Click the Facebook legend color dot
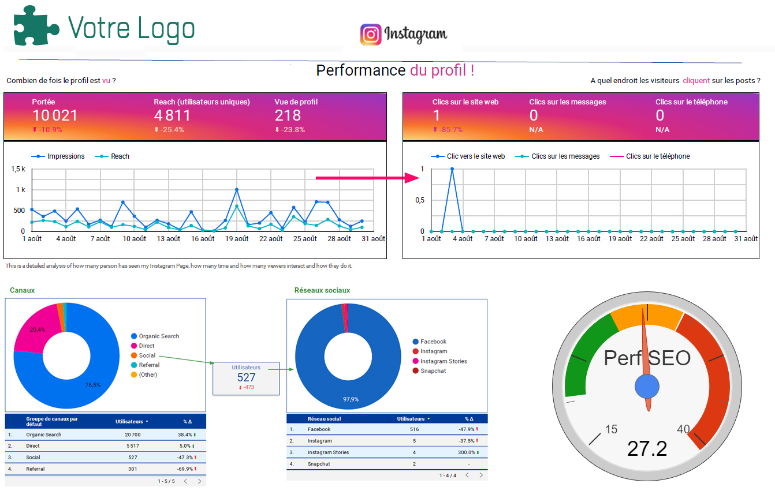The image size is (775, 502). (416, 342)
